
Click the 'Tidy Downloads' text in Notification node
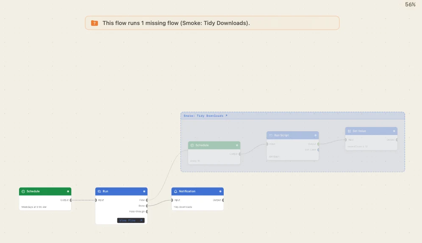coord(183,207)
